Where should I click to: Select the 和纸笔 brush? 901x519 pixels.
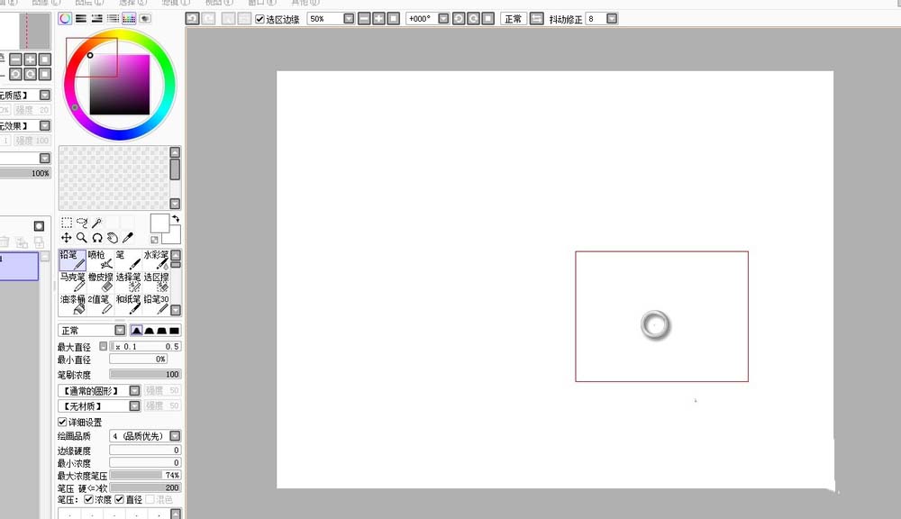click(128, 305)
